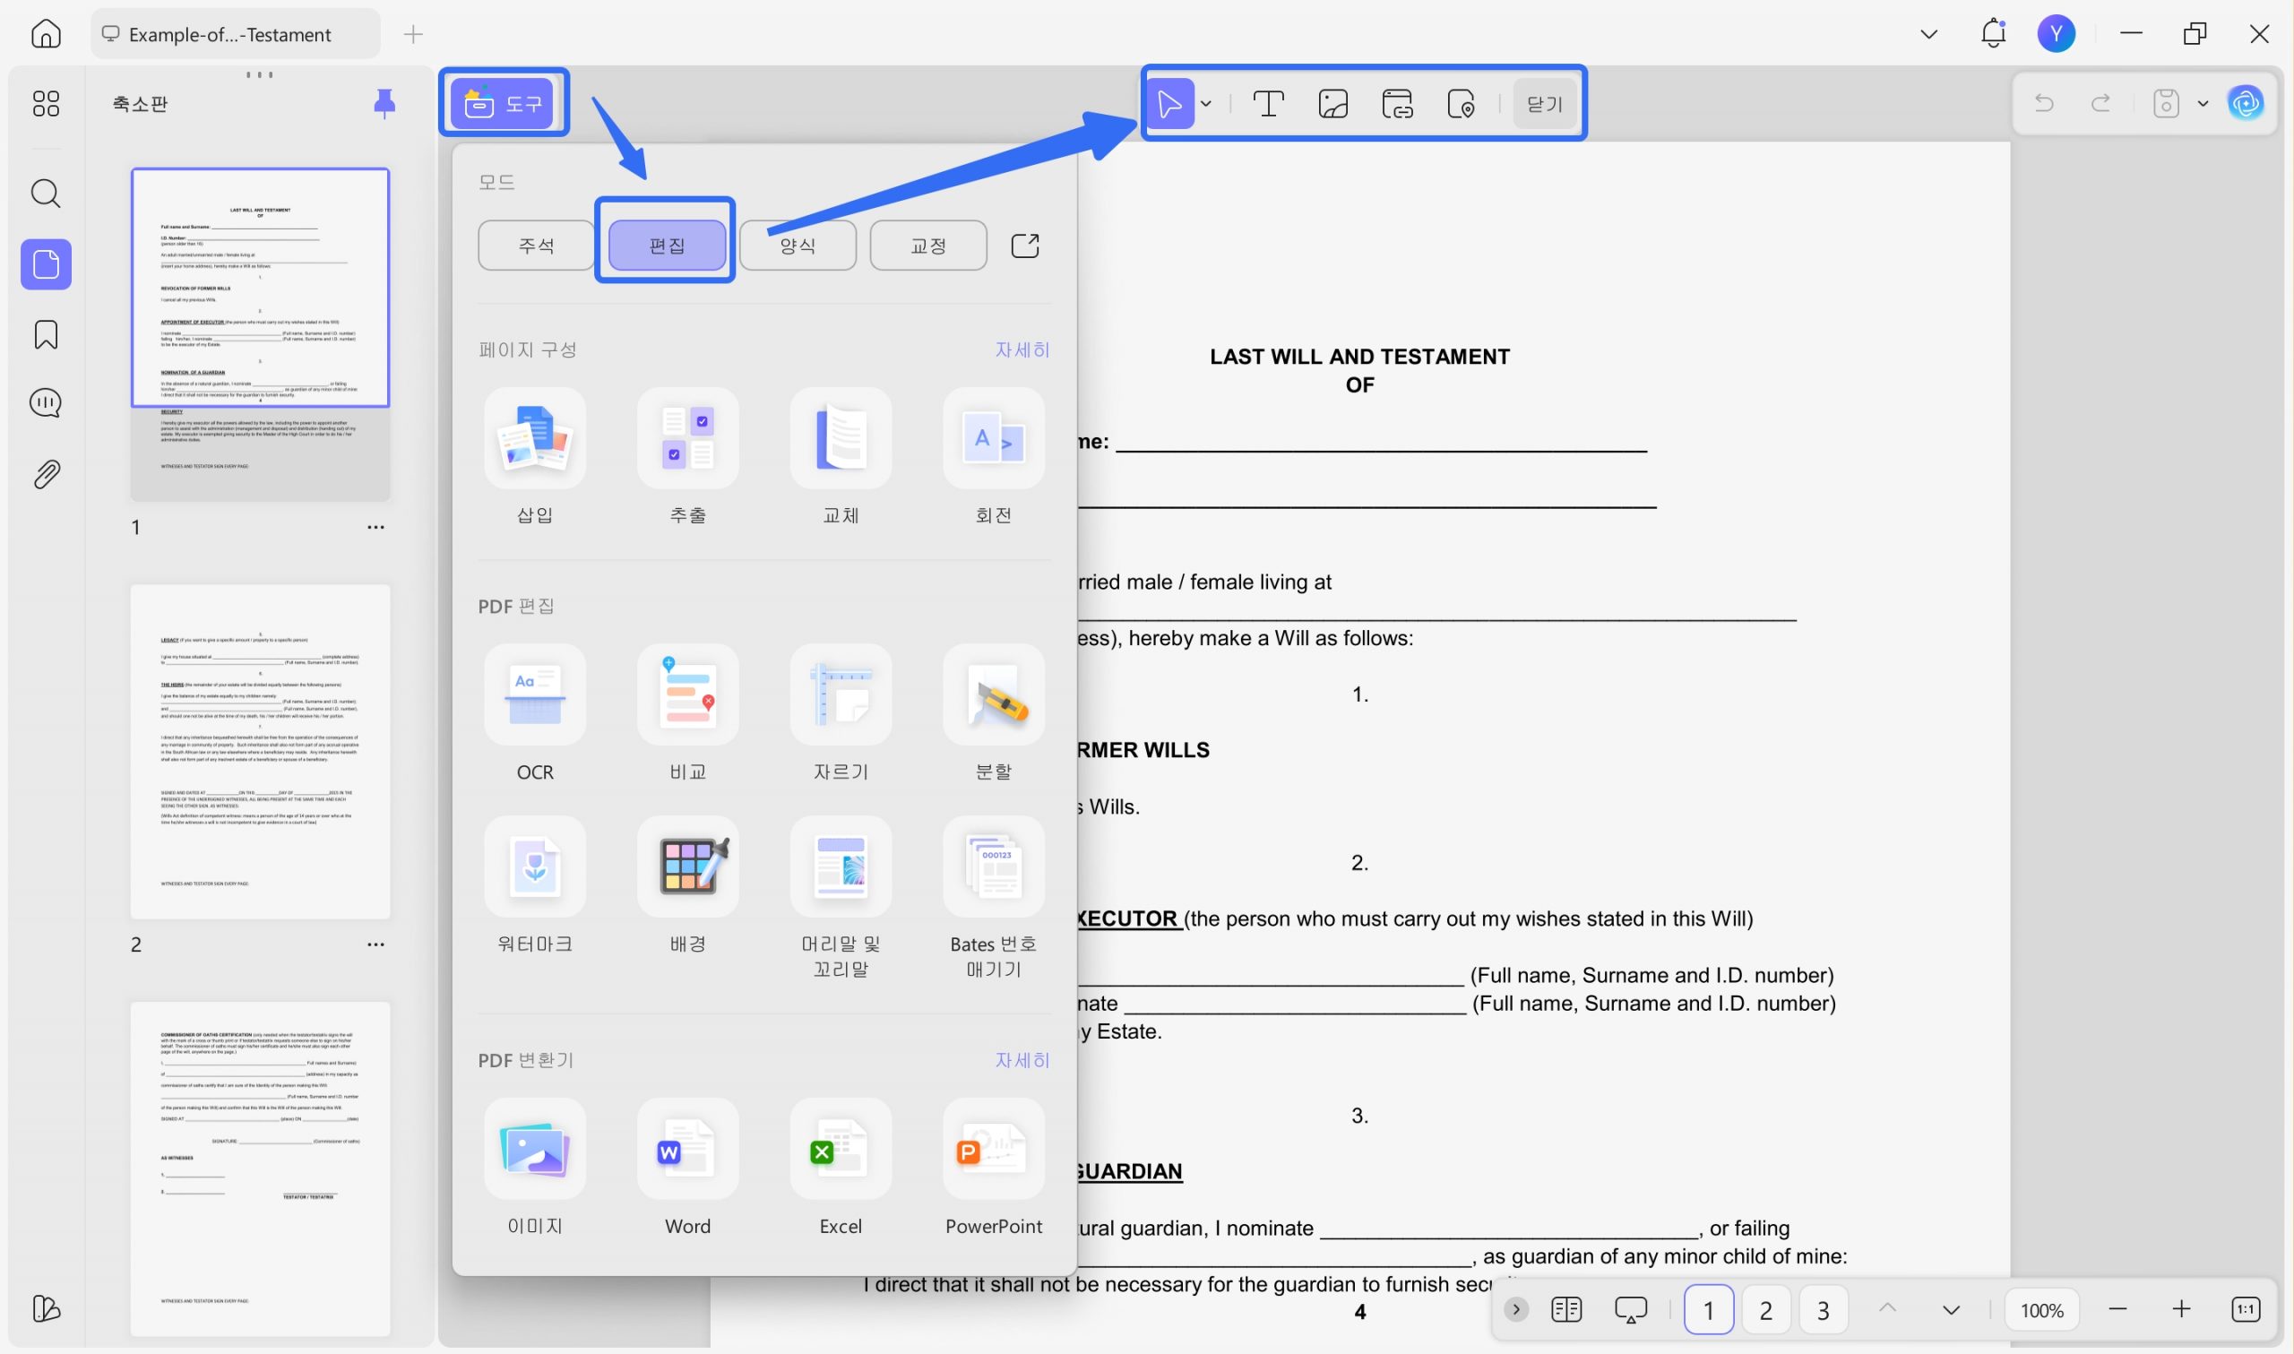Jump to page 3 in bottom bar
Screen dimensions: 2294x1354
[x=1823, y=1310]
